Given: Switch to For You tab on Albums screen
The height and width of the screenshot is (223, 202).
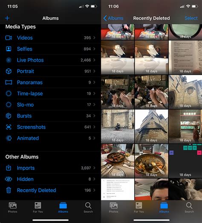Looking at the screenshot, I should (38, 208).
